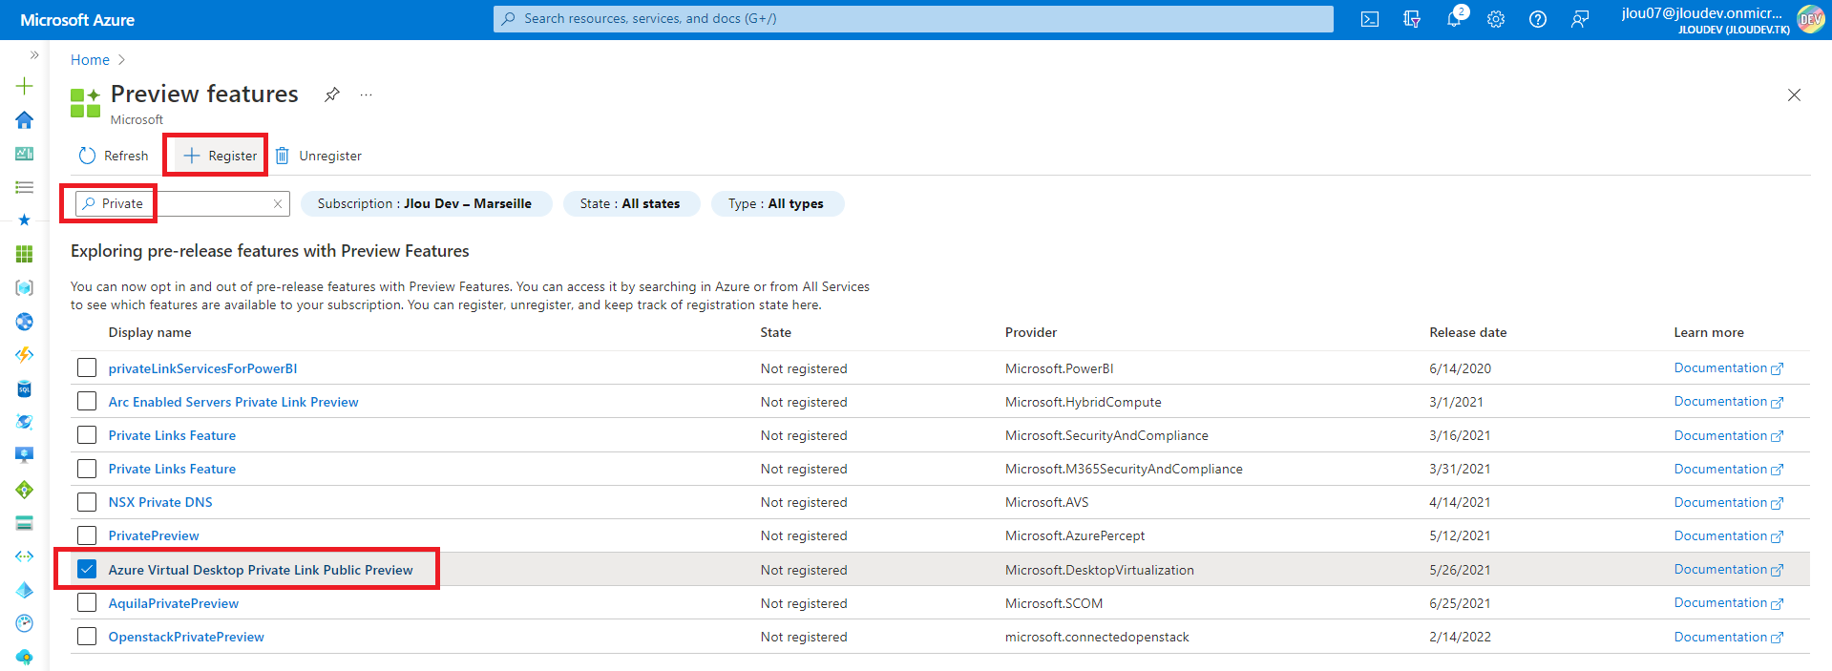The width and height of the screenshot is (1832, 671).
Task: Click the Home breadcrumb link
Action: 90,60
